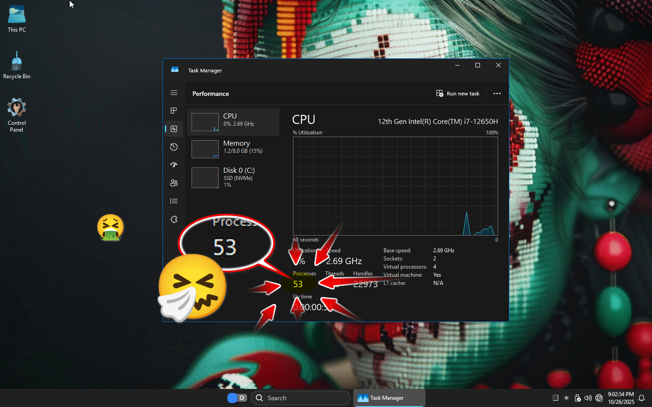Image resolution: width=652 pixels, height=407 pixels.
Task: Click the blue toggle icon on the taskbar
Action: click(x=237, y=398)
